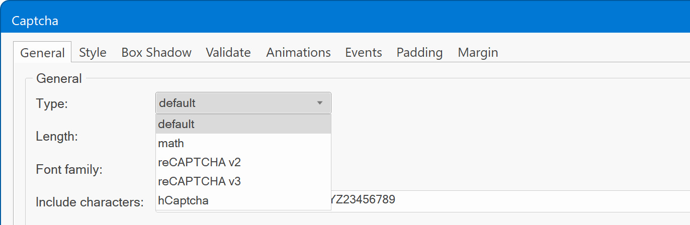The height and width of the screenshot is (225, 690).
Task: Switch to the Padding tab
Action: coord(419,53)
